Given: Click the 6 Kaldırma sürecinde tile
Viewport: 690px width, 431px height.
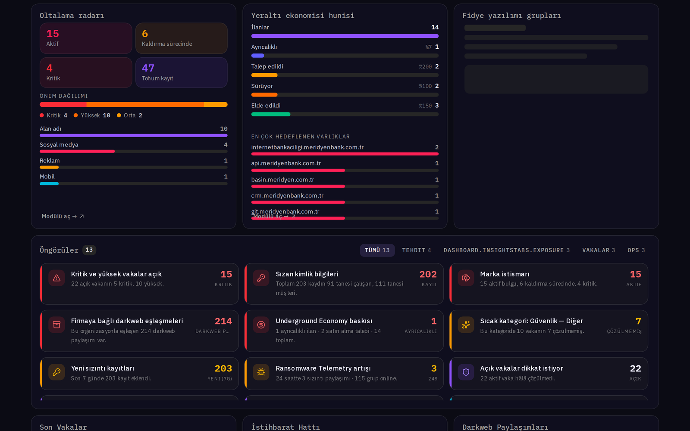Looking at the screenshot, I should 182,38.
